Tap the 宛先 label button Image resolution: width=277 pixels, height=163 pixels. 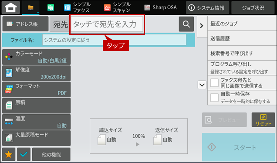60,24
